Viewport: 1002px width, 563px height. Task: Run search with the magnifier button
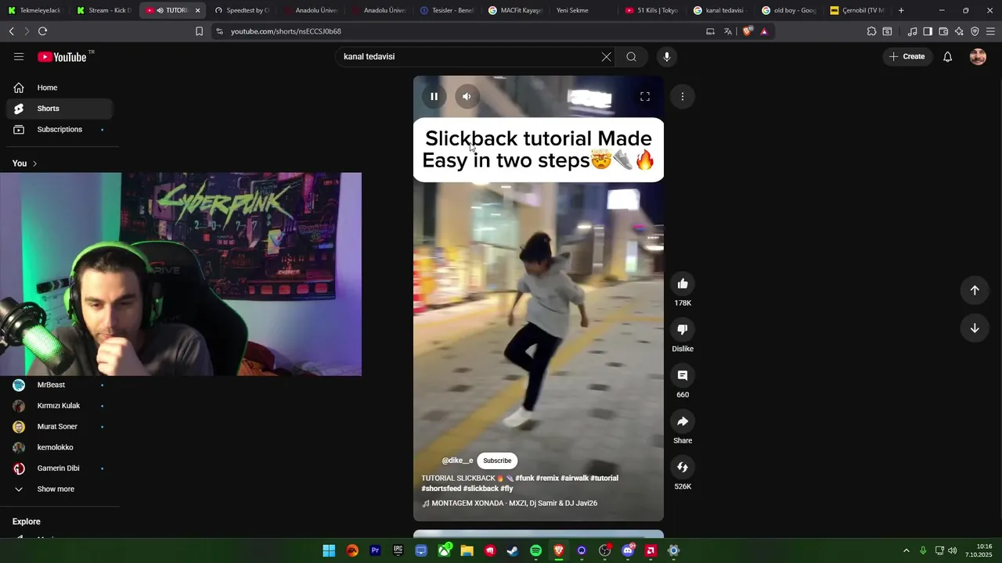click(631, 56)
